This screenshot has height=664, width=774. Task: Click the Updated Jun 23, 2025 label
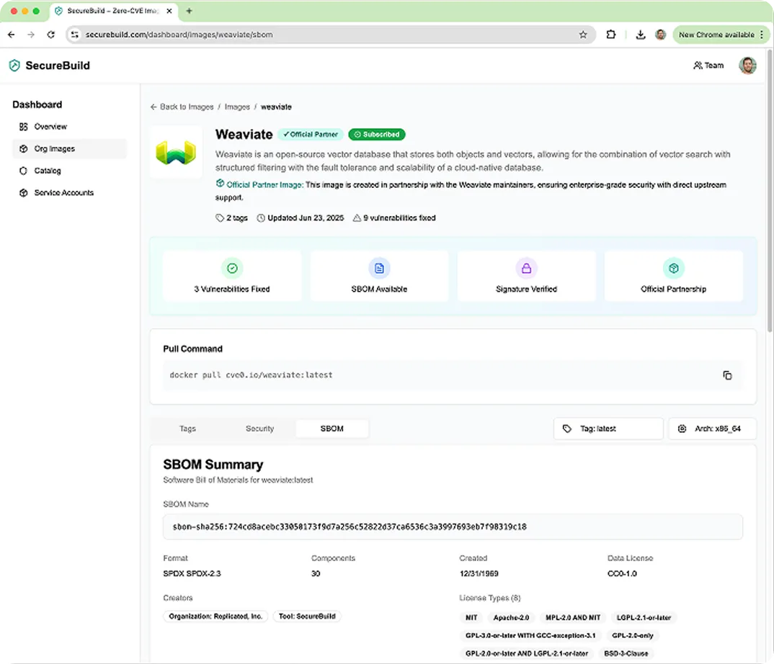(x=300, y=217)
